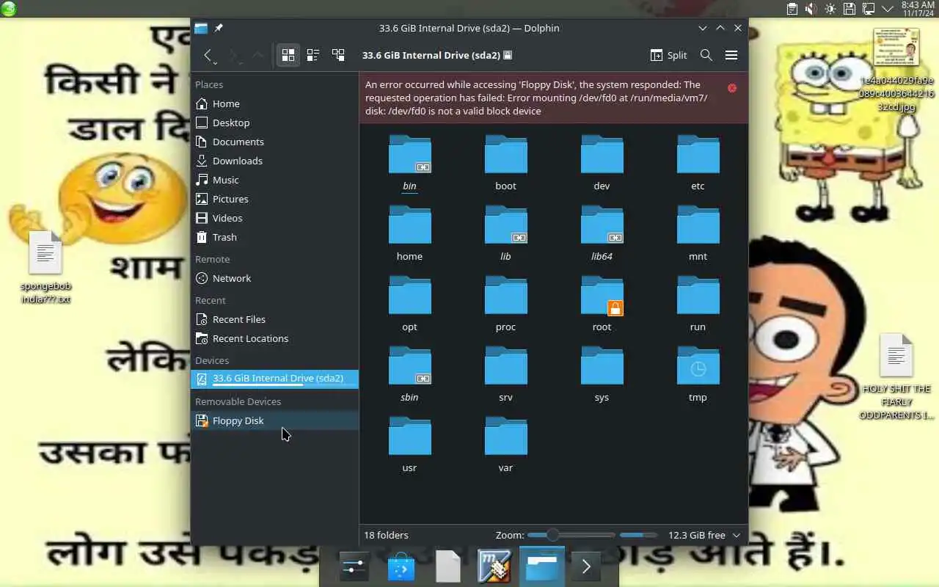Select the opt folder icon
The image size is (939, 587).
click(x=409, y=296)
